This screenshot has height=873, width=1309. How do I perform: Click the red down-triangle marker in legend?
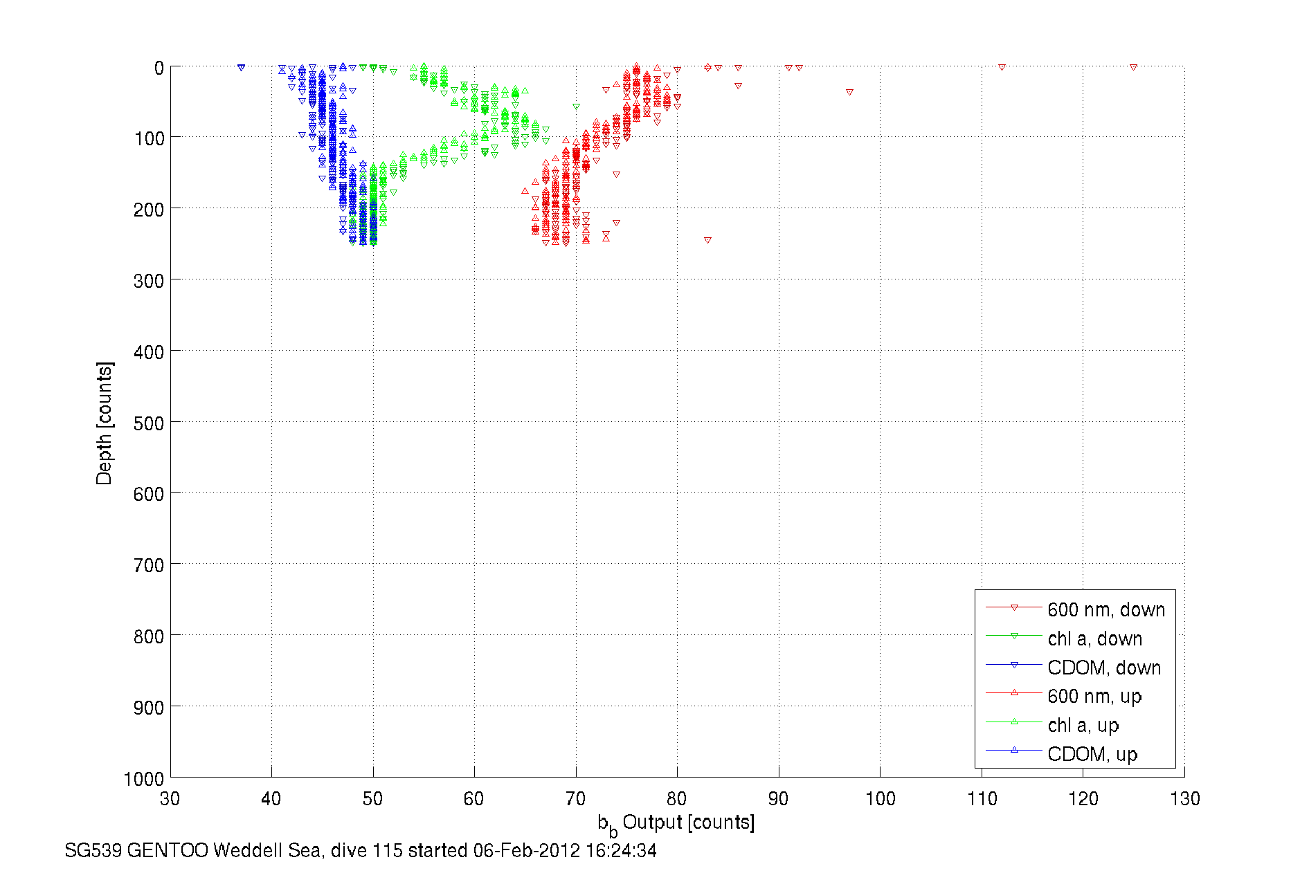click(1014, 607)
